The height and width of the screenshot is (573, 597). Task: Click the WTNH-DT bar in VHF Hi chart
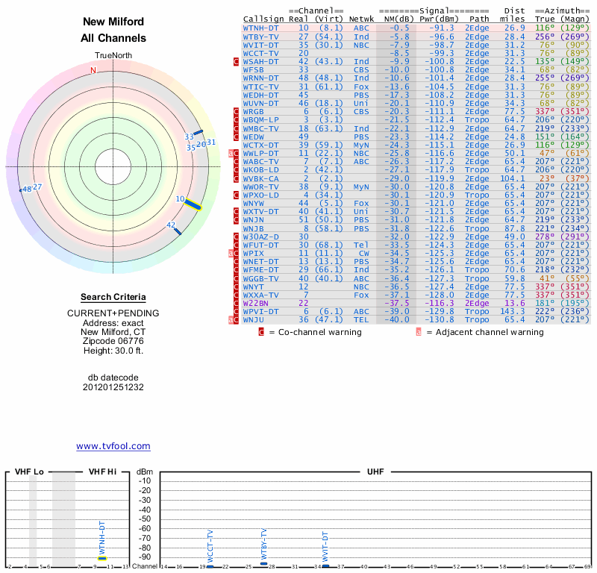click(x=102, y=557)
